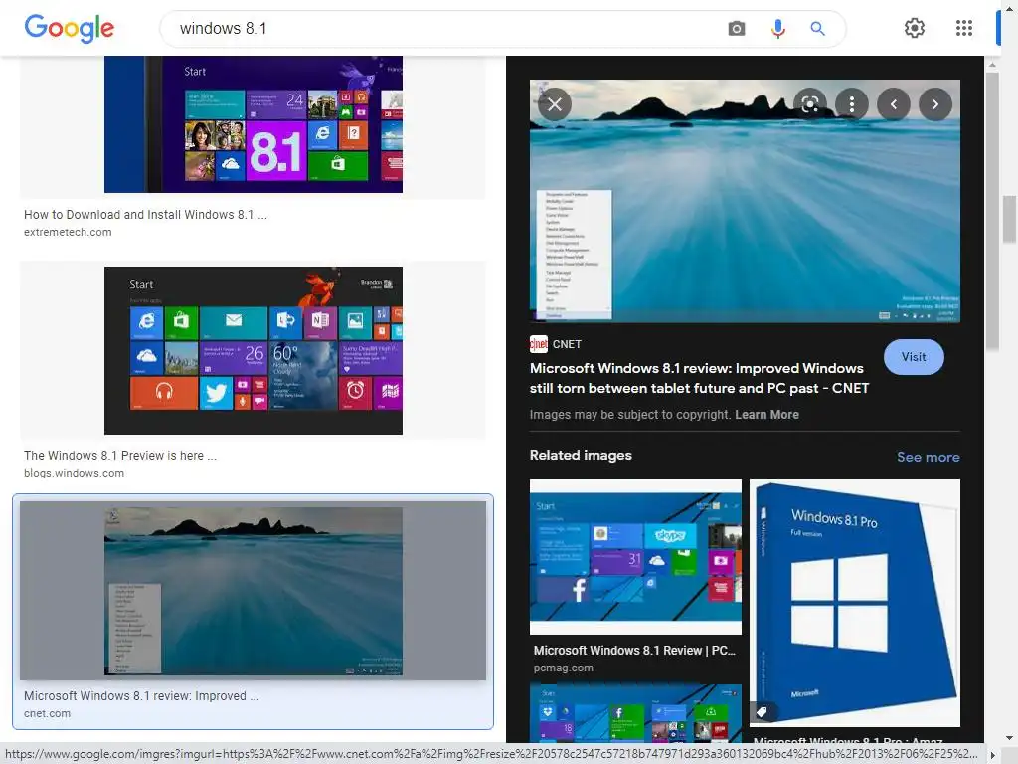Image resolution: width=1018 pixels, height=764 pixels.
Task: Go to next image in preview
Action: (x=934, y=104)
